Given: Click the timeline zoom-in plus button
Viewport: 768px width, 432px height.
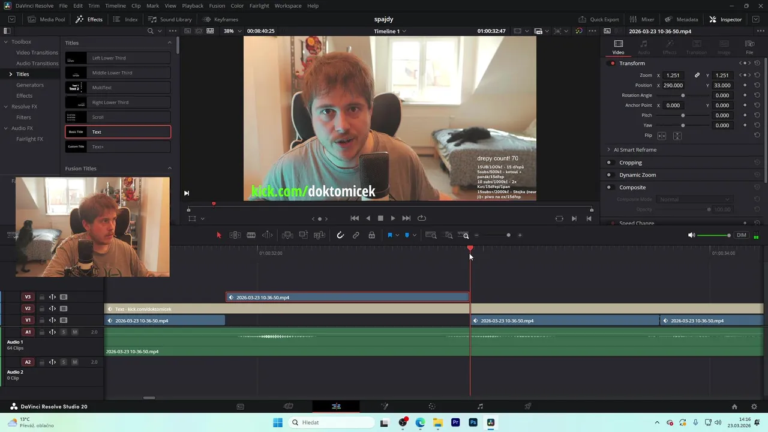Looking at the screenshot, I should coord(520,235).
